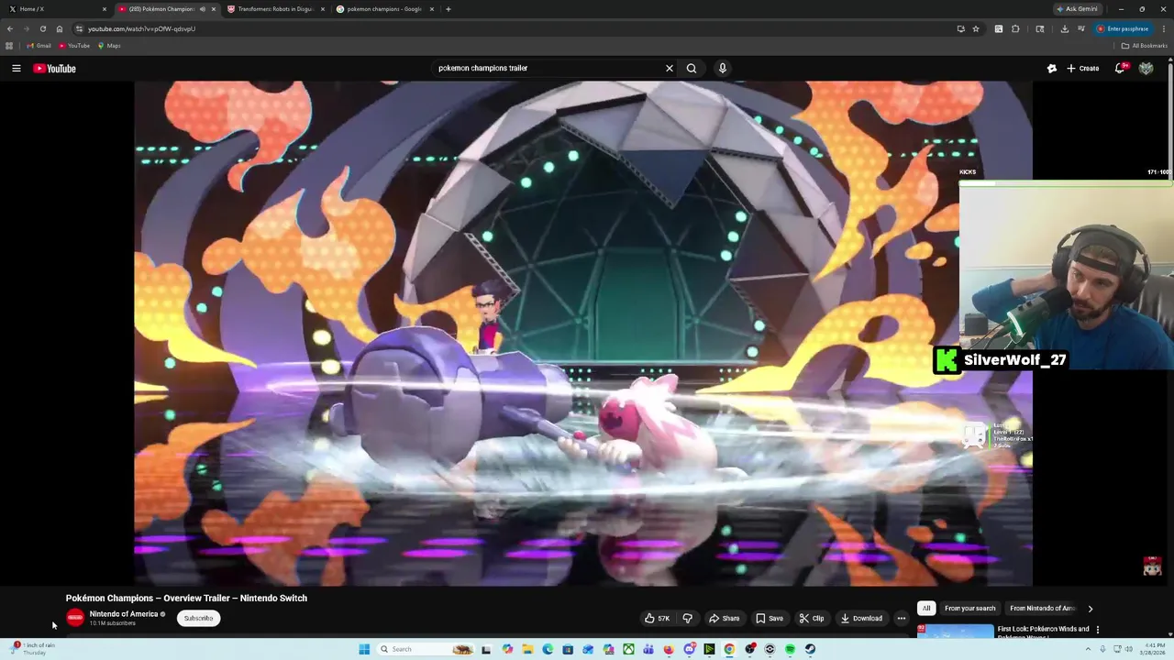Image resolution: width=1174 pixels, height=660 pixels.
Task: Open the apps grid in bookmarks bar
Action: point(9,45)
